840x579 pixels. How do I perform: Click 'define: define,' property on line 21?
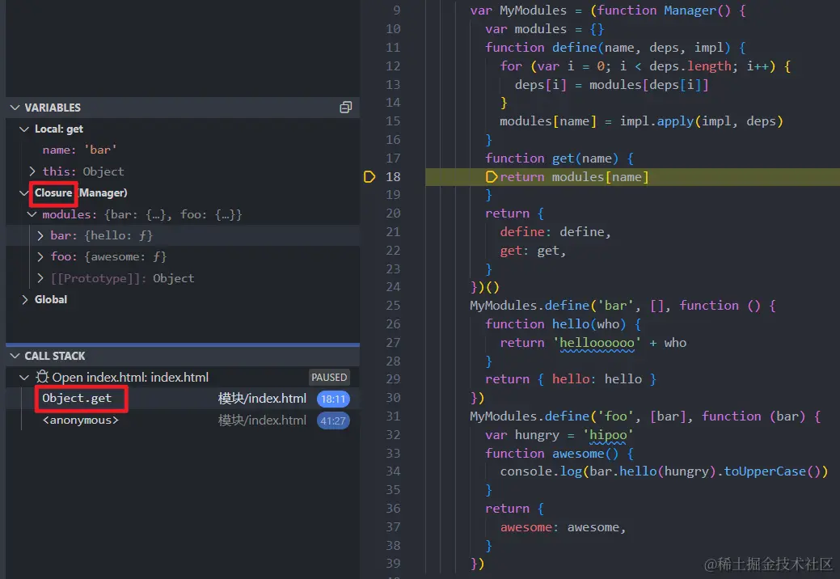[555, 232]
